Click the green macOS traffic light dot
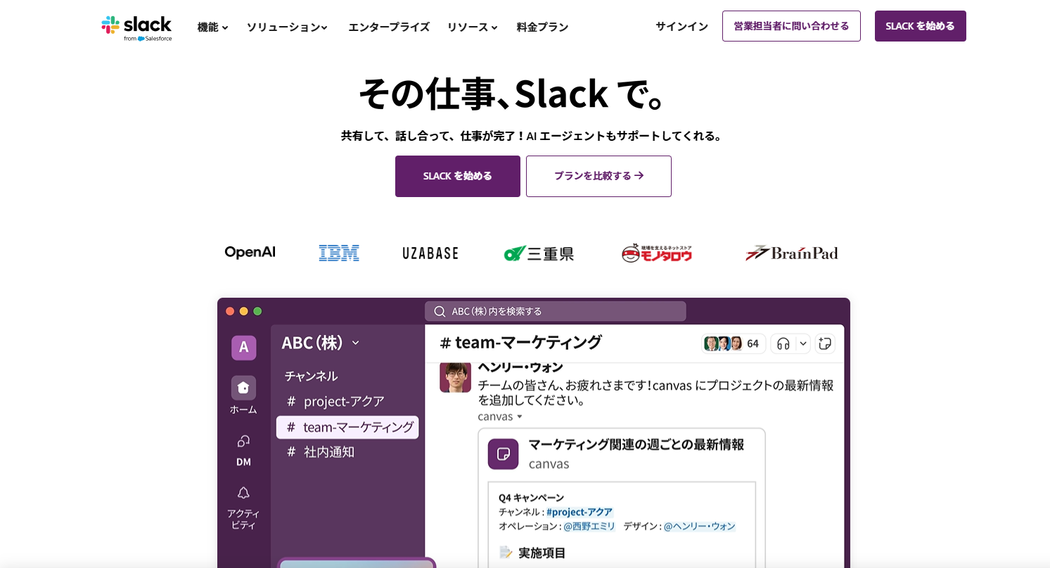This screenshot has height=568, width=1050. [259, 310]
